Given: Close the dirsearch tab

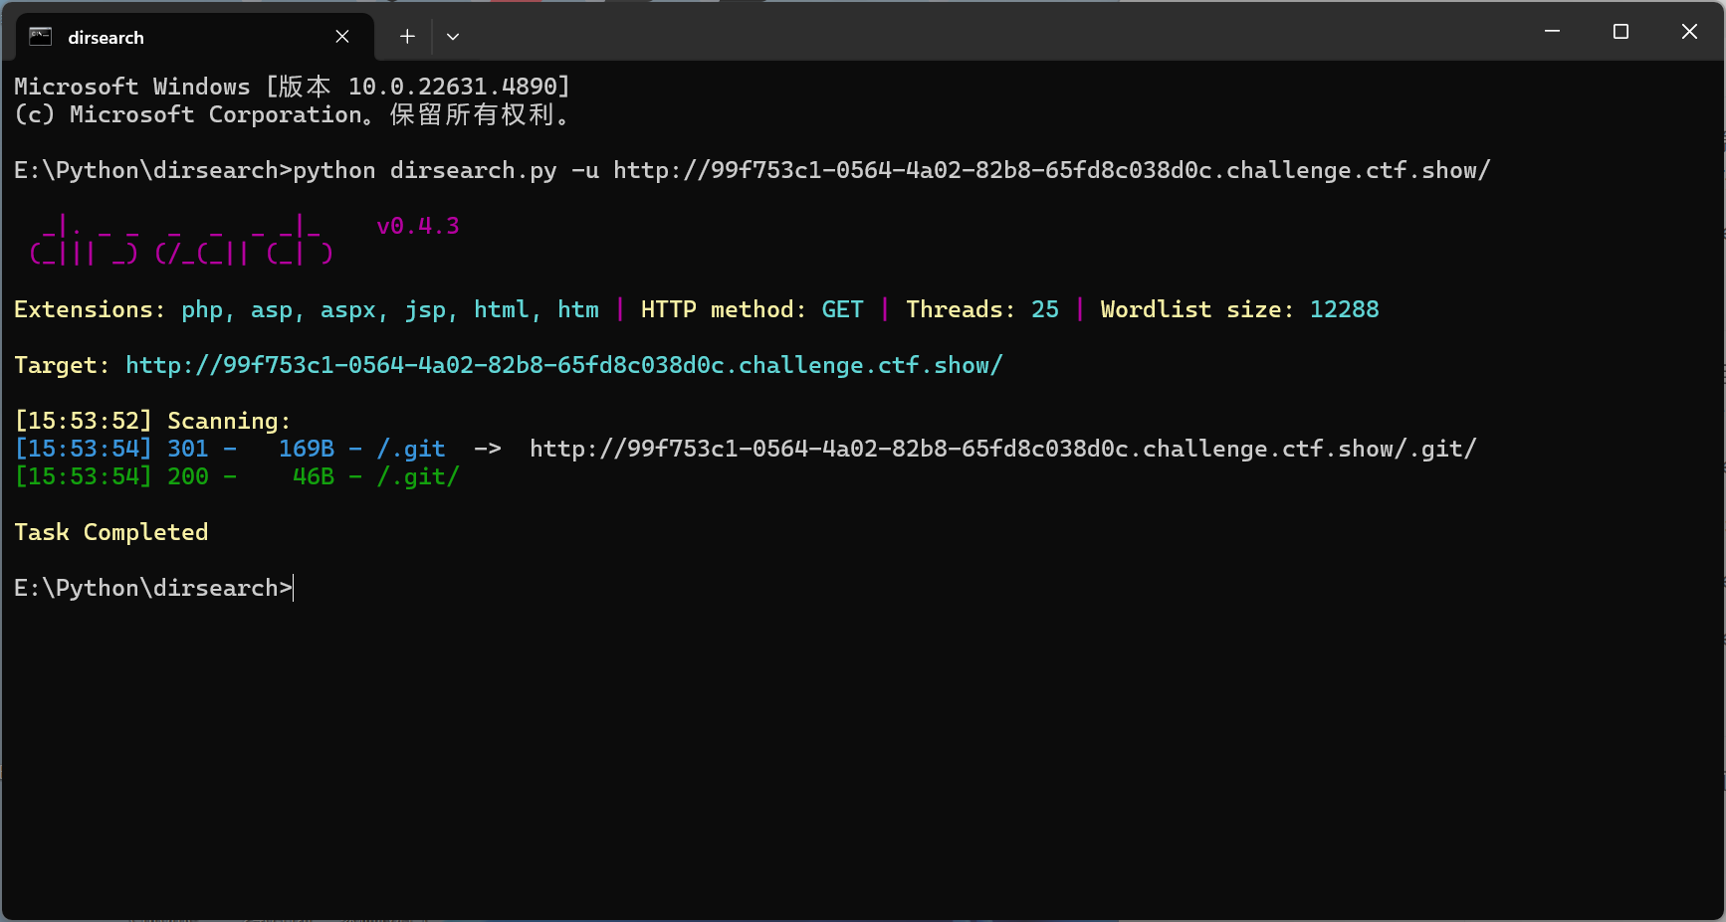Looking at the screenshot, I should 342,37.
